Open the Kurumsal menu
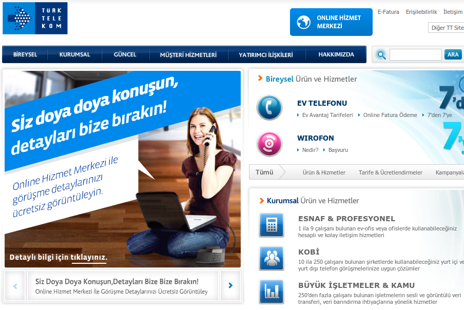This screenshot has height=310, width=464. point(74,54)
